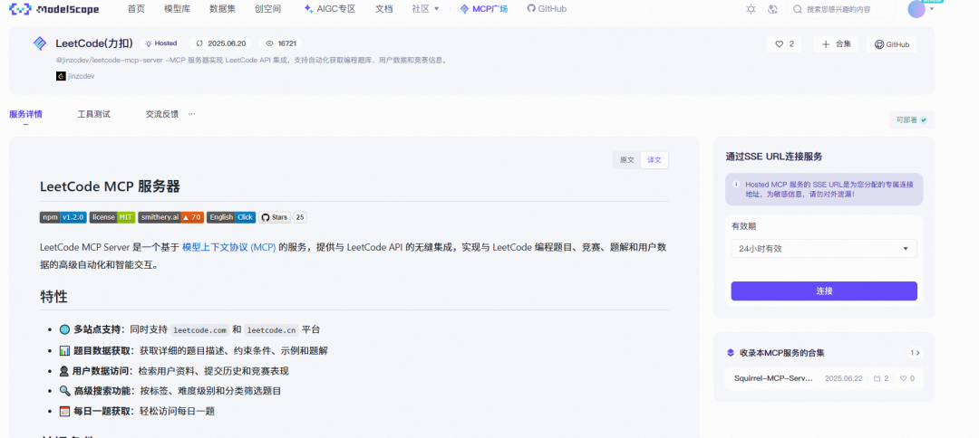Screen dimensions: 979x438
Task: Click the leetcode.com code text
Action: (199, 330)
